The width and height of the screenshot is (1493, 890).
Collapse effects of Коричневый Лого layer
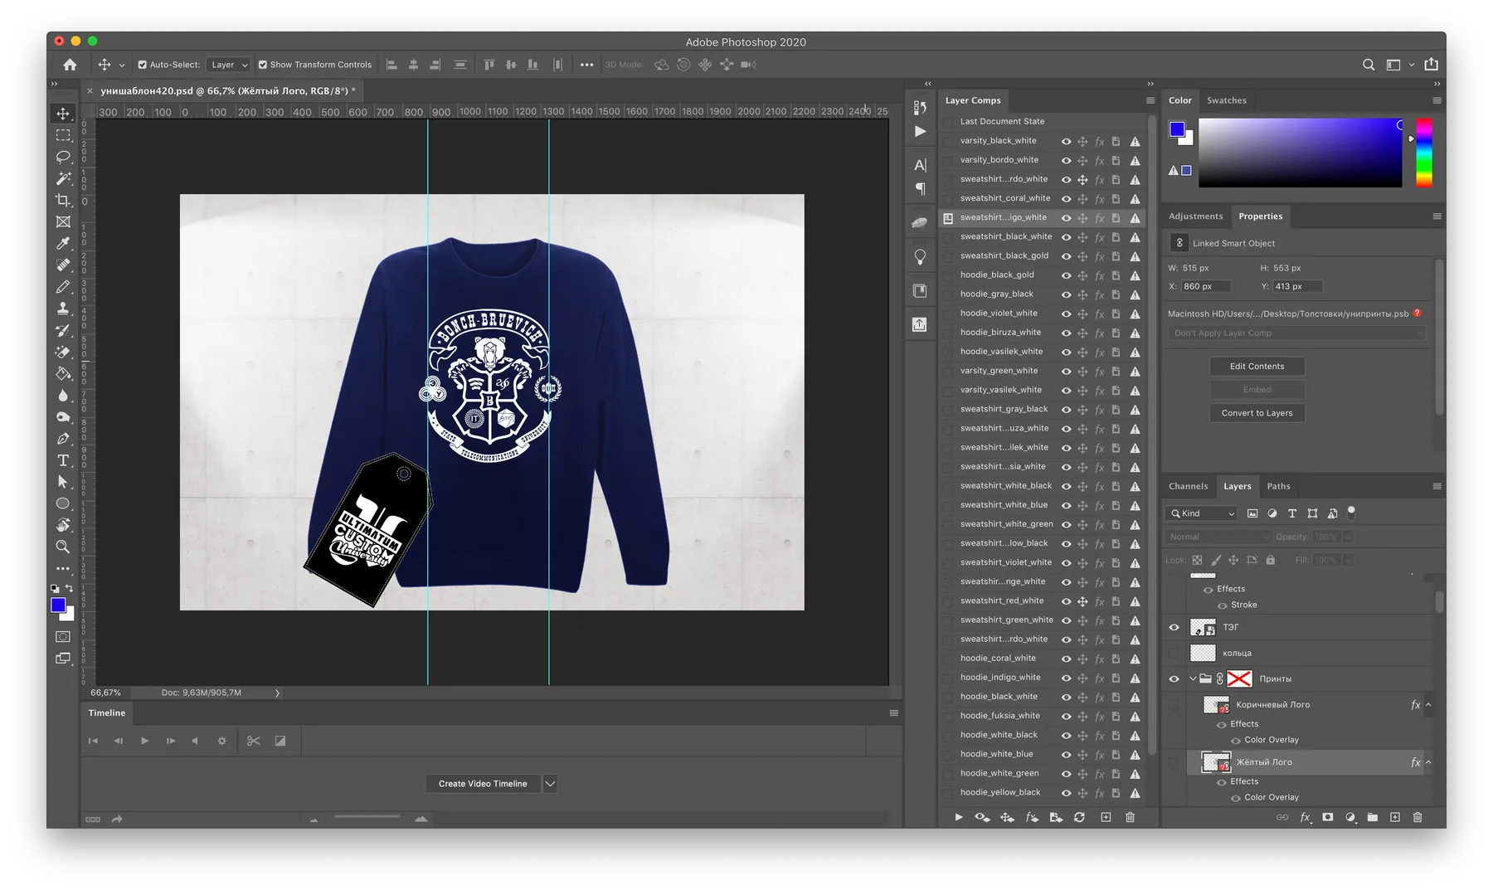click(x=1428, y=705)
